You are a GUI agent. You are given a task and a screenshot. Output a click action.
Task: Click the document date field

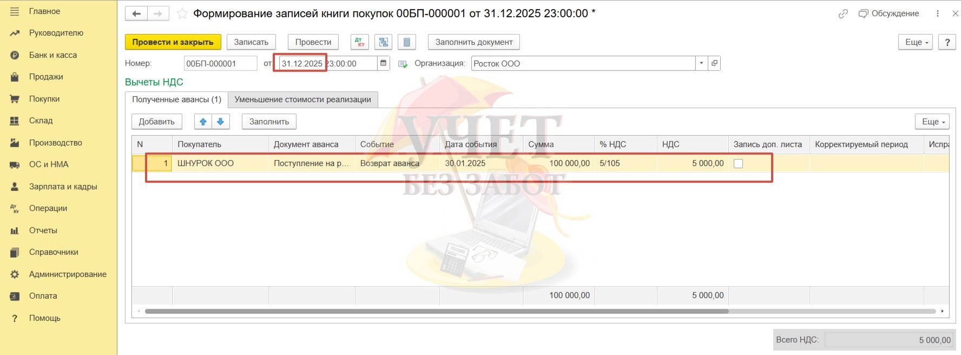click(328, 63)
